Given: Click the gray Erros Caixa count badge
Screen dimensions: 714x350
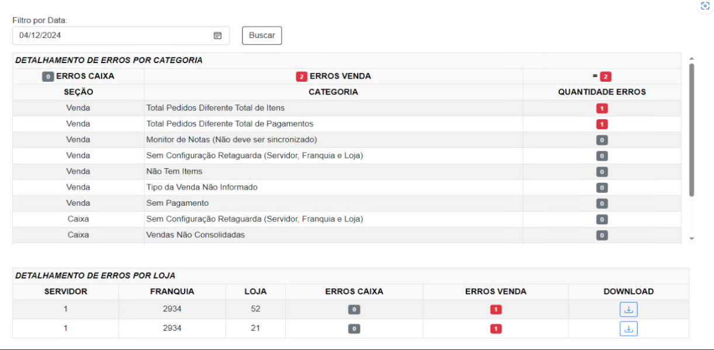Looking at the screenshot, I should (x=48, y=77).
